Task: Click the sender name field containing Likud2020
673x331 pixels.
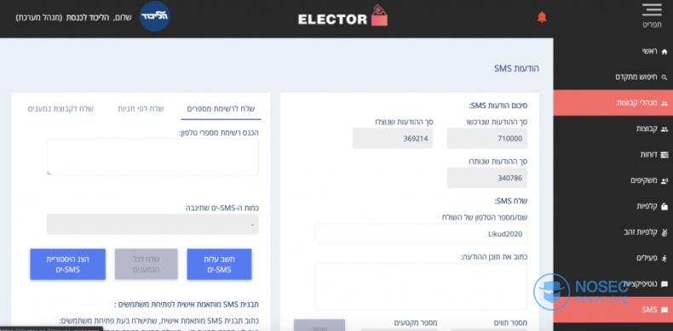Action: pyautogui.click(x=421, y=234)
